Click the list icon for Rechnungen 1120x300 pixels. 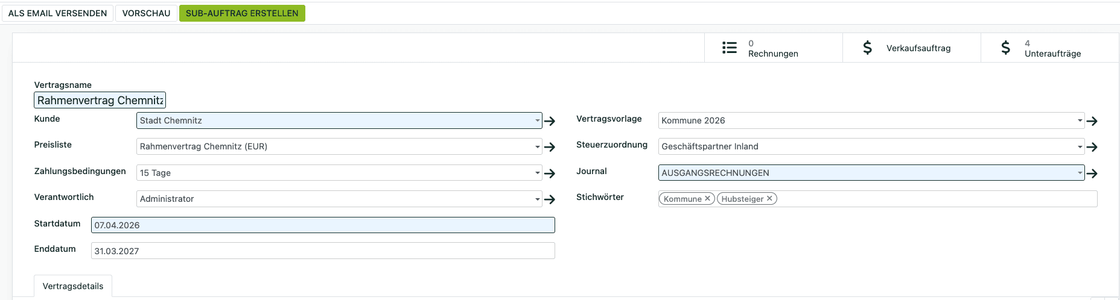[730, 48]
